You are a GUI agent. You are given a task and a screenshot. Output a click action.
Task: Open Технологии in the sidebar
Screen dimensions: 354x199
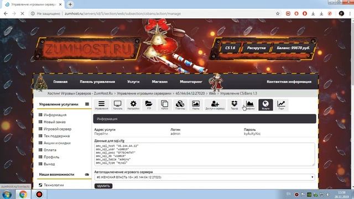coord(54,185)
